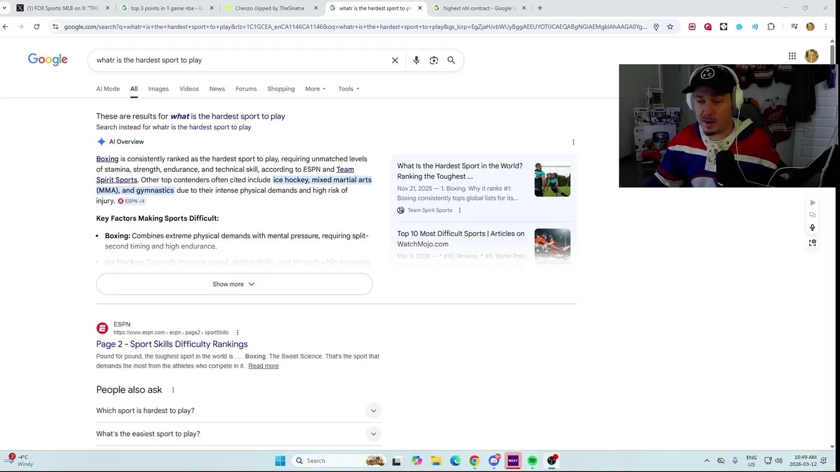
Task: Expand AI Overview with Show more
Action: pos(234,285)
